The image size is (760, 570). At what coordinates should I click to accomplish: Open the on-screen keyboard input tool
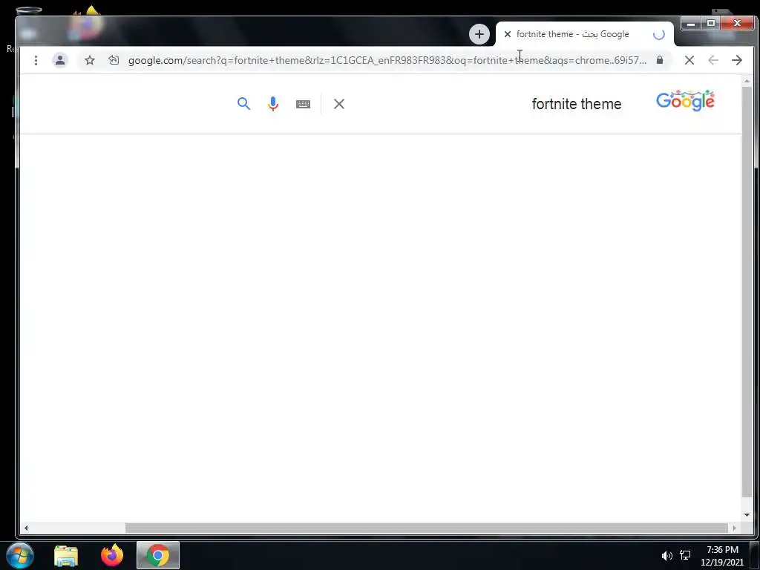(x=303, y=104)
